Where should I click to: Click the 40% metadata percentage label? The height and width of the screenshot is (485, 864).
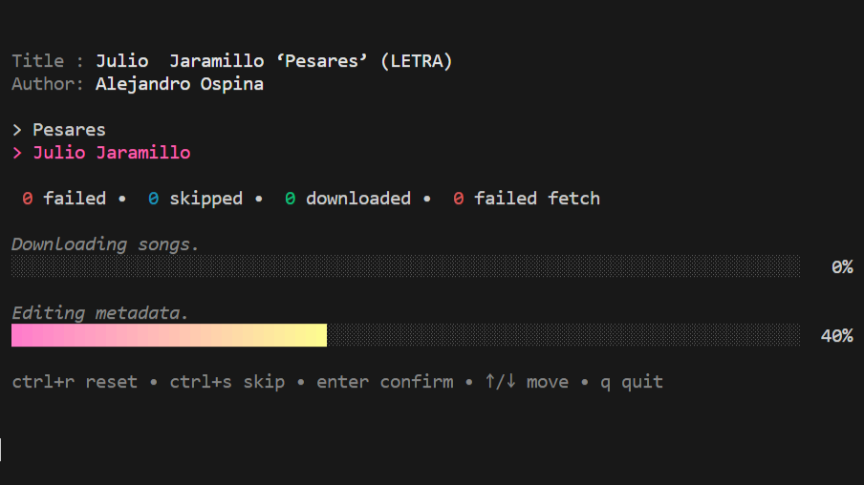pyautogui.click(x=836, y=336)
